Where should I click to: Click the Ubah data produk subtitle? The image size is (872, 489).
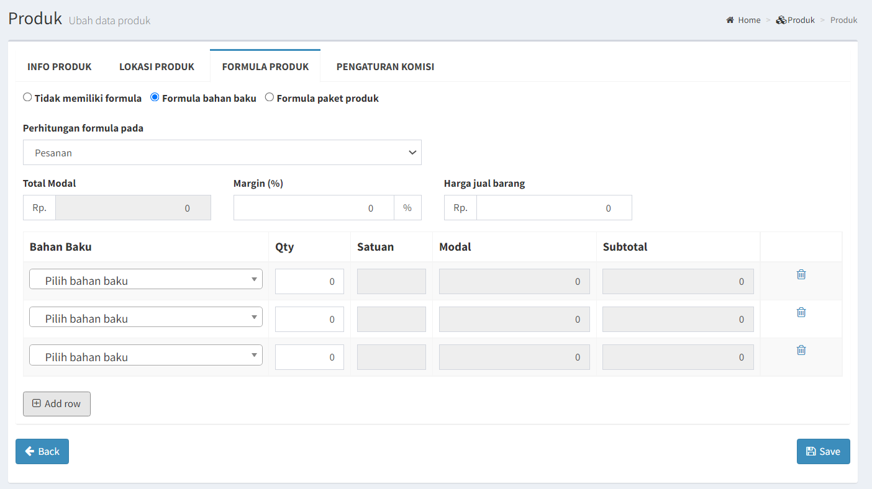click(x=109, y=20)
